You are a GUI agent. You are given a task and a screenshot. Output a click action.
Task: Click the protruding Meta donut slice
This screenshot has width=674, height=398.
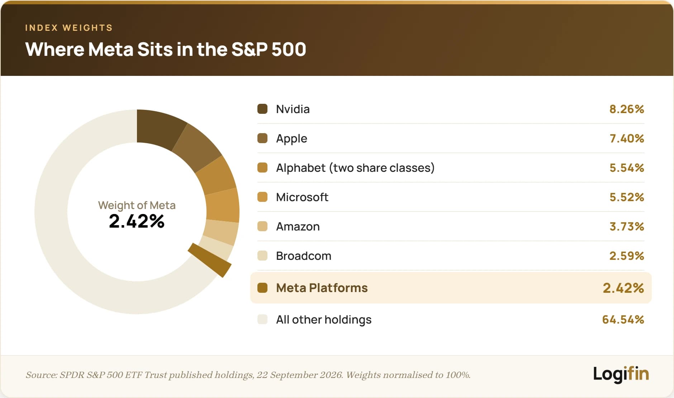pyautogui.click(x=210, y=260)
